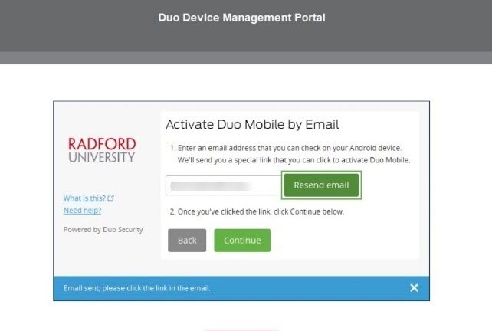Click the "Powered by Duo Security" text
The image size is (492, 331).
tap(103, 229)
